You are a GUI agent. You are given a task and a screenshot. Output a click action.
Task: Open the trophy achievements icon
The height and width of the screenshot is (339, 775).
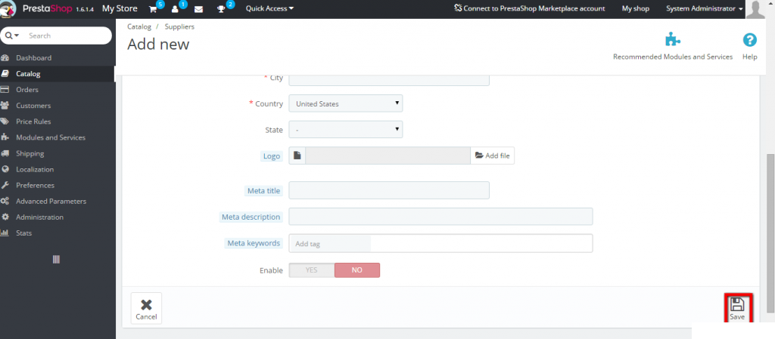(x=221, y=9)
